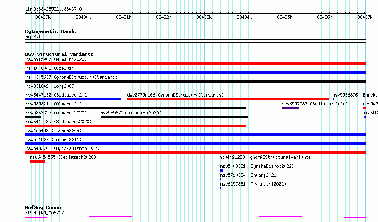The image size is (378, 222).
Task: Click the chr9:88428552..88437000 coordinate label
Action: [55, 9]
